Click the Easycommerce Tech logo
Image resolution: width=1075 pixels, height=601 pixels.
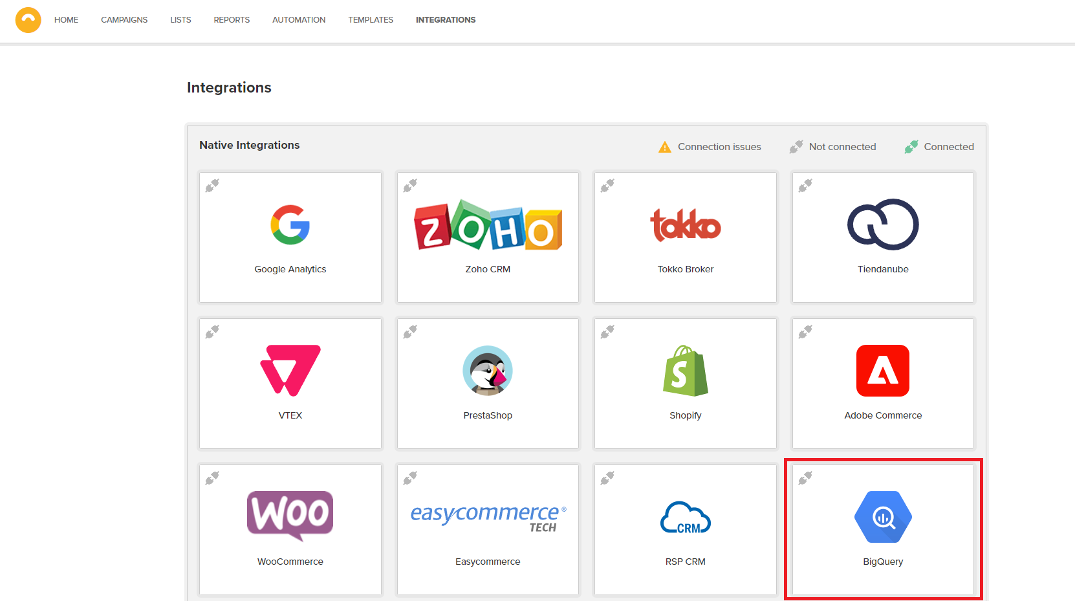[488, 518]
